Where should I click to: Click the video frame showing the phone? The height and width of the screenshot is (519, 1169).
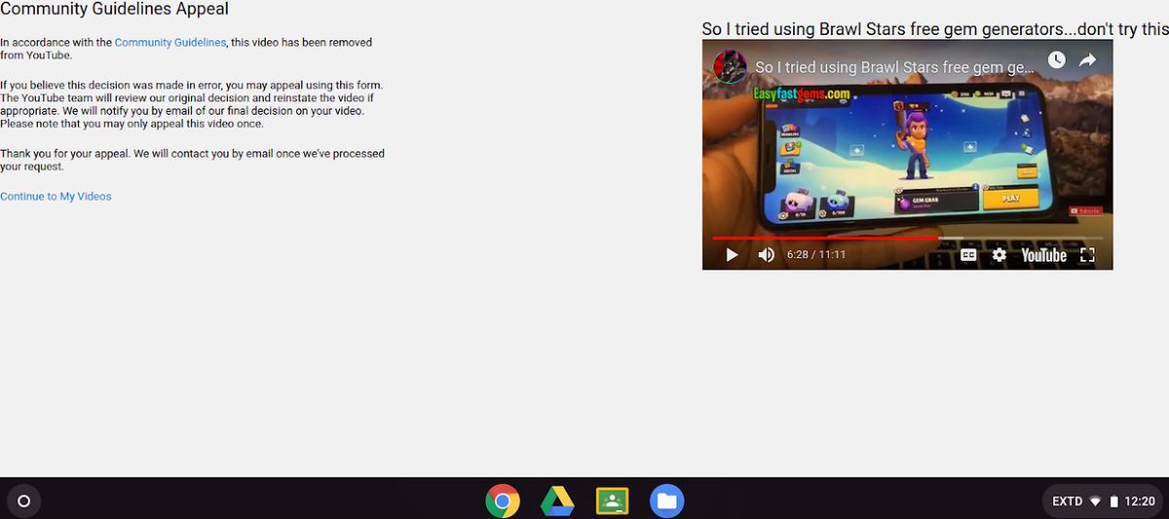click(907, 156)
